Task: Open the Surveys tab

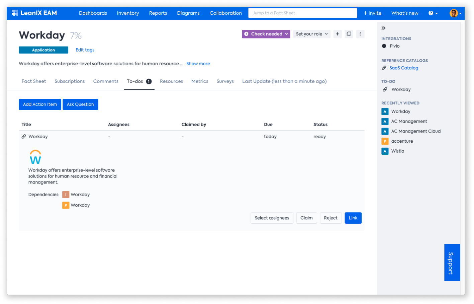Action: click(x=225, y=81)
